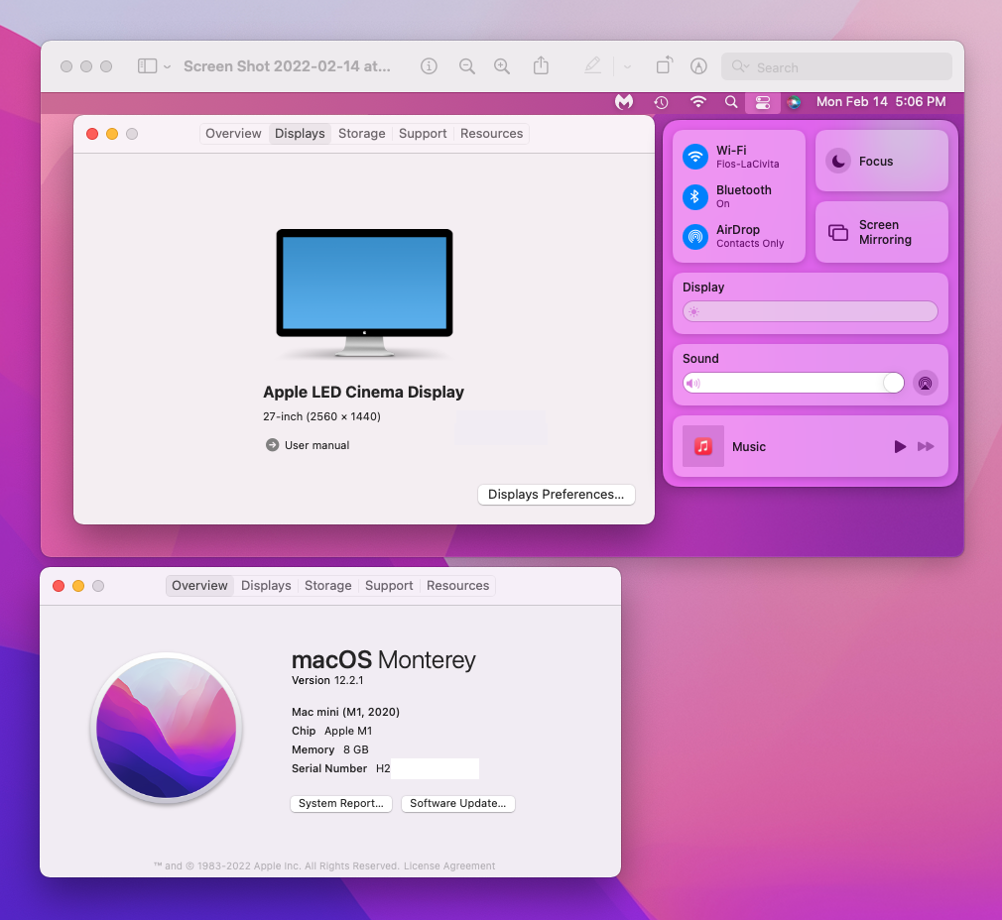The image size is (1002, 920).
Task: Show the Preview inspector info icon
Action: [429, 66]
